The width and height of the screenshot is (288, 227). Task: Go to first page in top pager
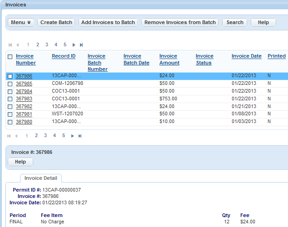coord(10,45)
